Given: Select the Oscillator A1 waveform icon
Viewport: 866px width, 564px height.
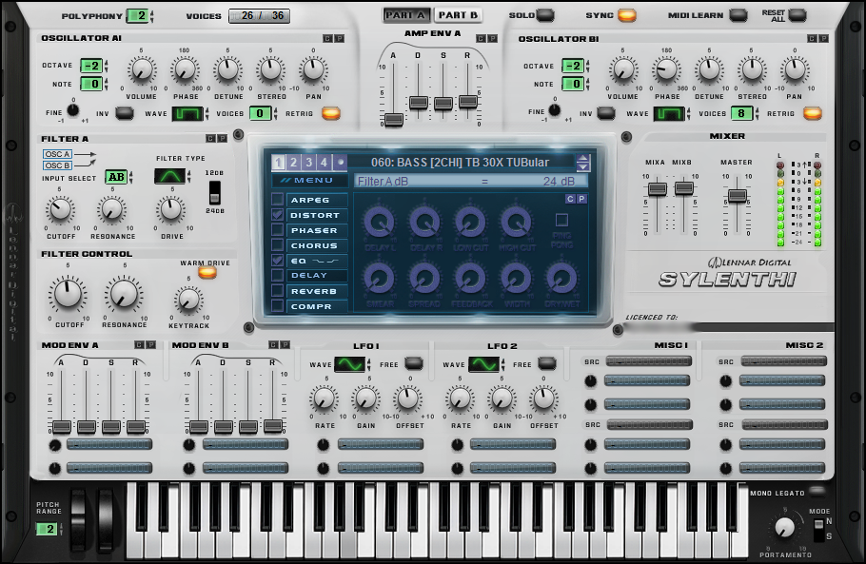Looking at the screenshot, I should point(187,114).
